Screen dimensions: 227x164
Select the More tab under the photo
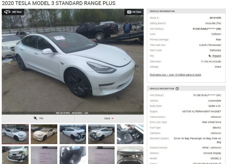[x=109, y=118]
